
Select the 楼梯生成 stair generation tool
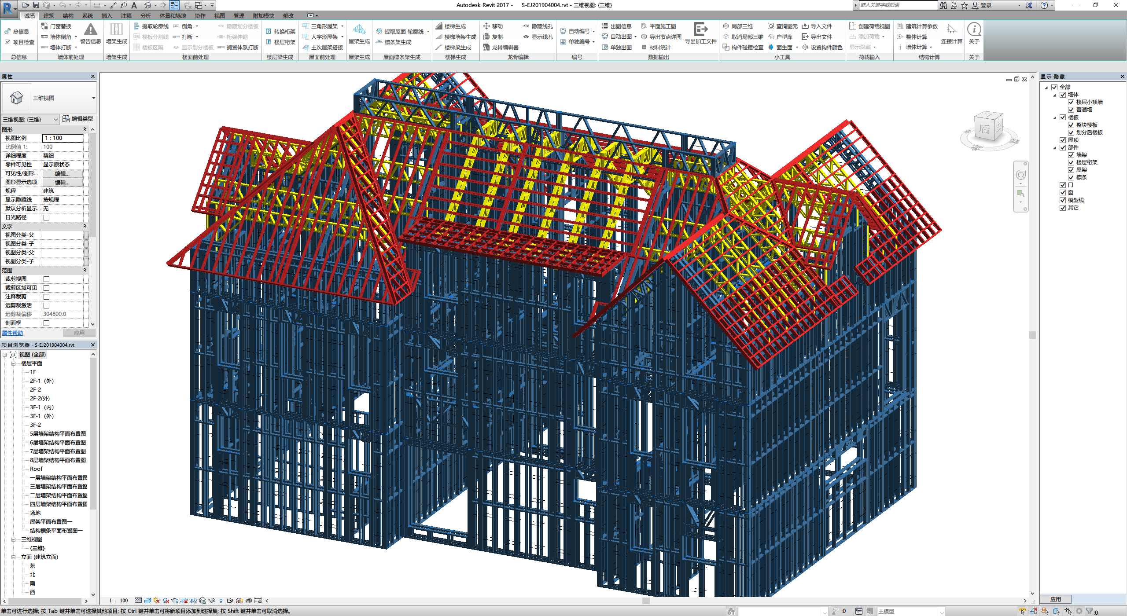tap(451, 26)
